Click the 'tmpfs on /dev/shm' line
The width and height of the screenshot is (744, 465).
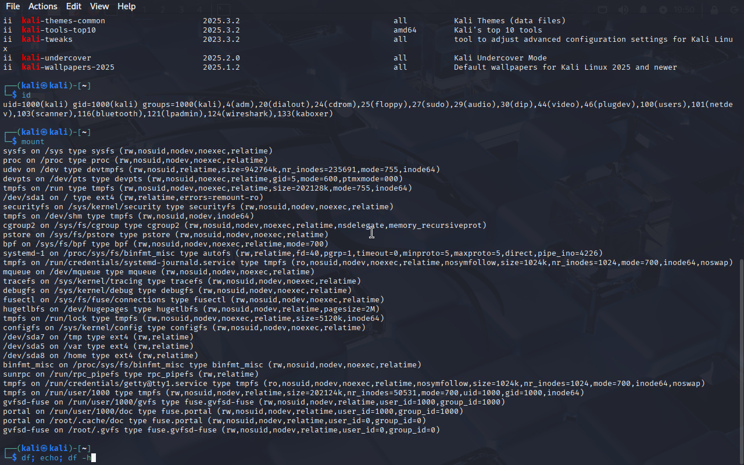coord(128,216)
